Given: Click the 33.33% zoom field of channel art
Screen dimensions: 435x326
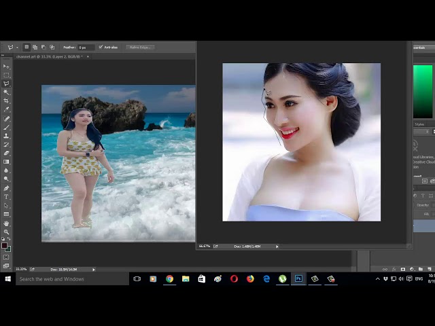Looking at the screenshot, I should click(21, 269).
